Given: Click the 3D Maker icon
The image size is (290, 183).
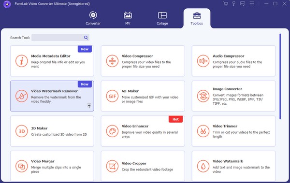Looking at the screenshot, I should [22, 131].
